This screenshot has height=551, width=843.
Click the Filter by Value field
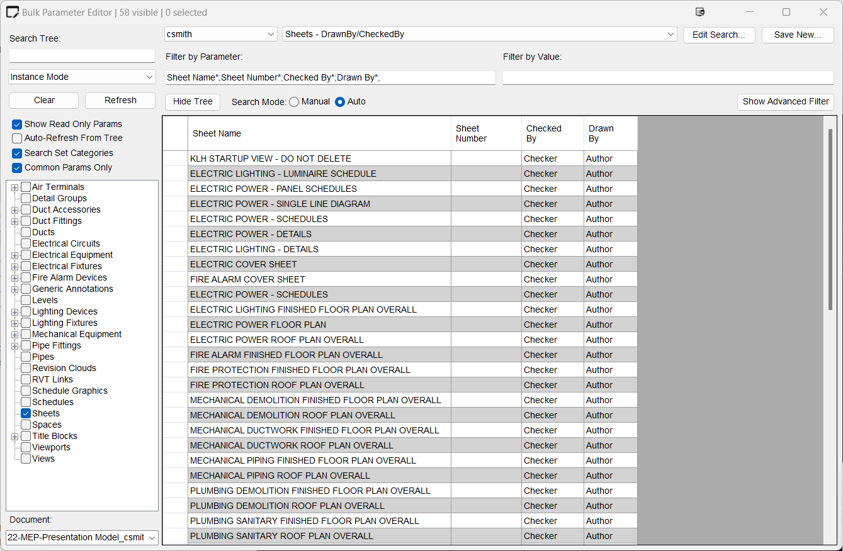click(x=668, y=77)
